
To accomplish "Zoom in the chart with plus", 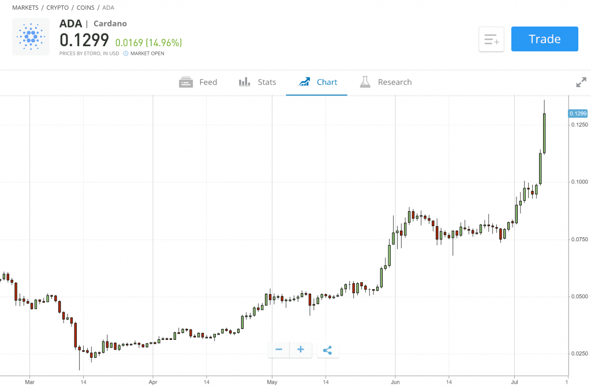I will (x=300, y=350).
